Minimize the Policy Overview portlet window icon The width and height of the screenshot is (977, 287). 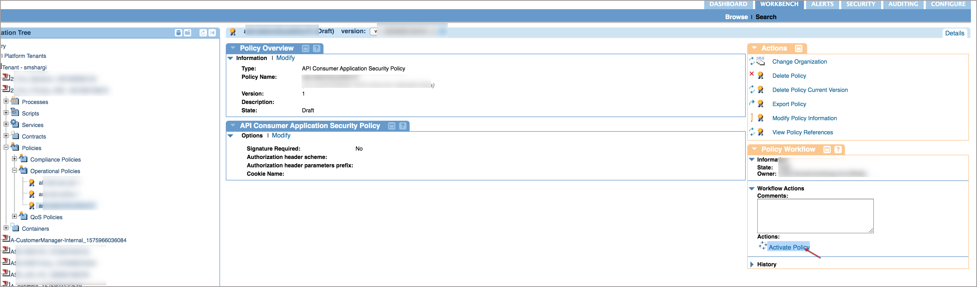(x=306, y=48)
